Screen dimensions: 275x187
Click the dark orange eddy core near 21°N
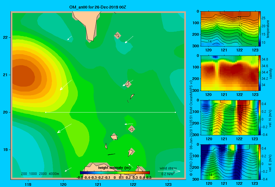tap(23, 76)
